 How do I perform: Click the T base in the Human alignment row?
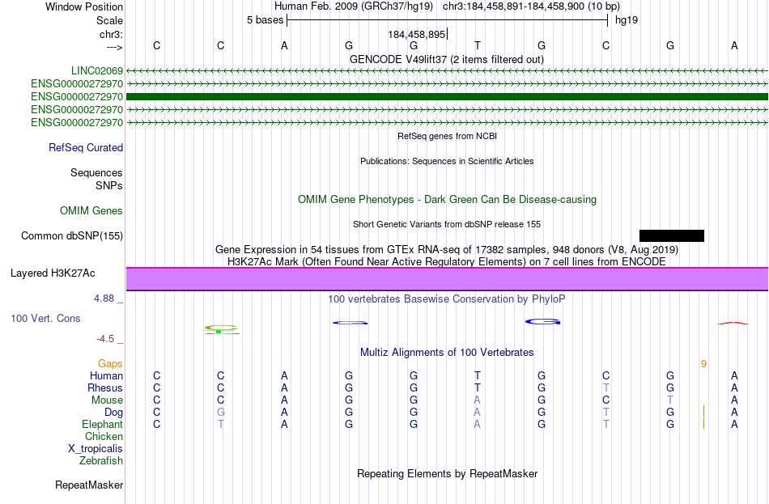click(x=478, y=376)
